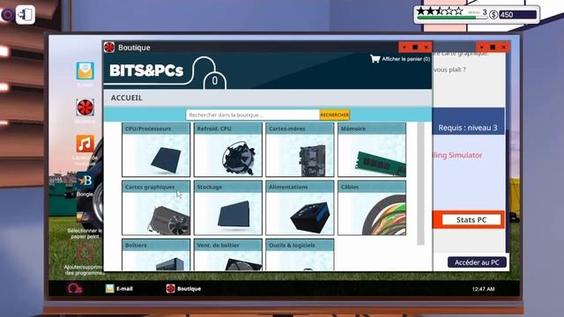
Task: Minimize the Boutique window
Action: pos(404,47)
